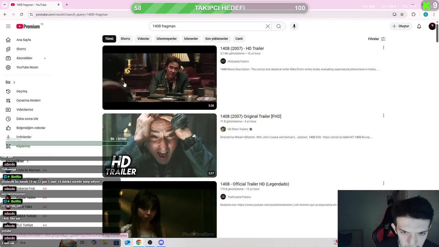Open the YouTube hamburger guide menu

(8, 26)
